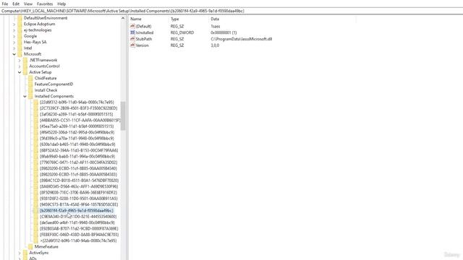Expand the Hex-Rays SA key
The image size is (463, 260).
point(14,42)
